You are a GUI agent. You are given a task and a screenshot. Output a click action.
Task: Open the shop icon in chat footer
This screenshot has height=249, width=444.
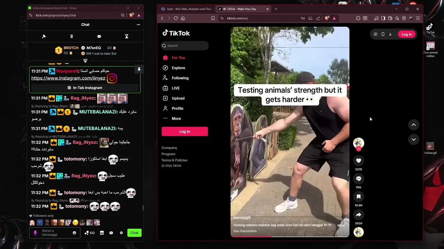coord(102,233)
